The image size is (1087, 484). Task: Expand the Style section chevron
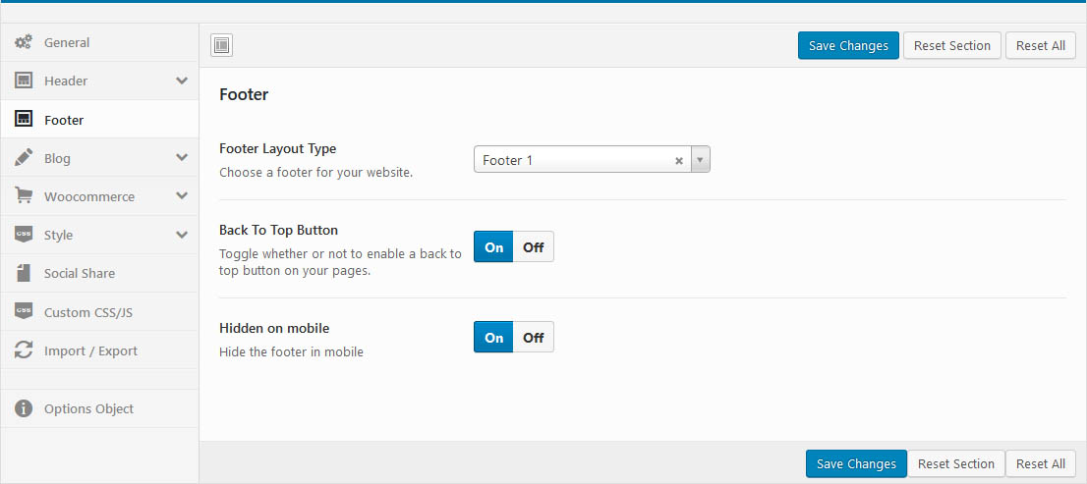click(182, 235)
